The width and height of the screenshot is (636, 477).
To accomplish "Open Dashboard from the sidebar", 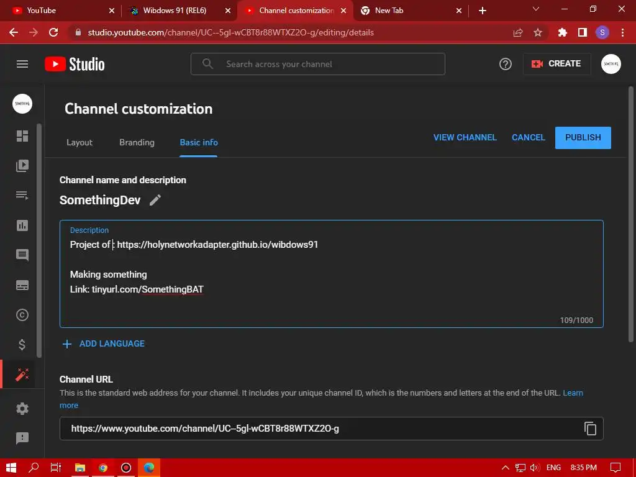I will point(22,136).
